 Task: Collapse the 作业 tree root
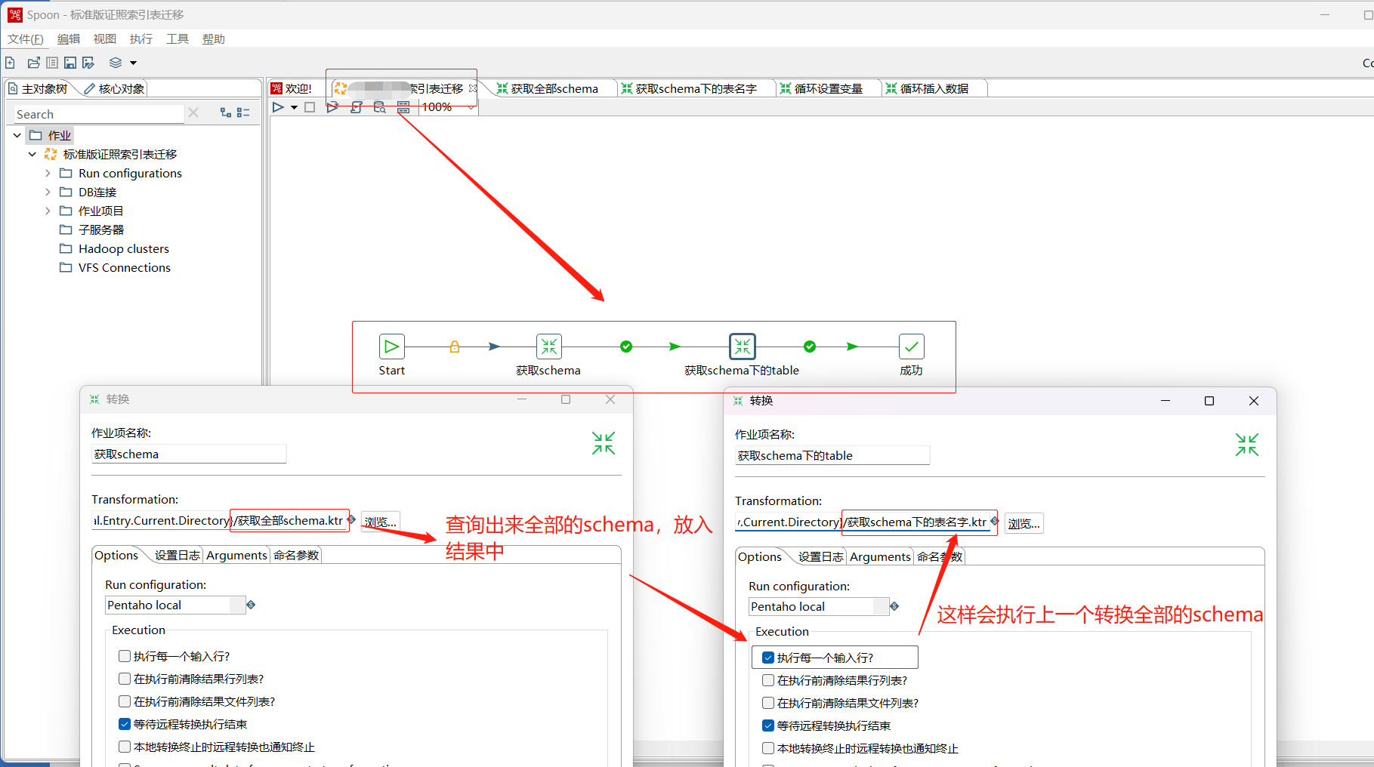[x=17, y=135]
